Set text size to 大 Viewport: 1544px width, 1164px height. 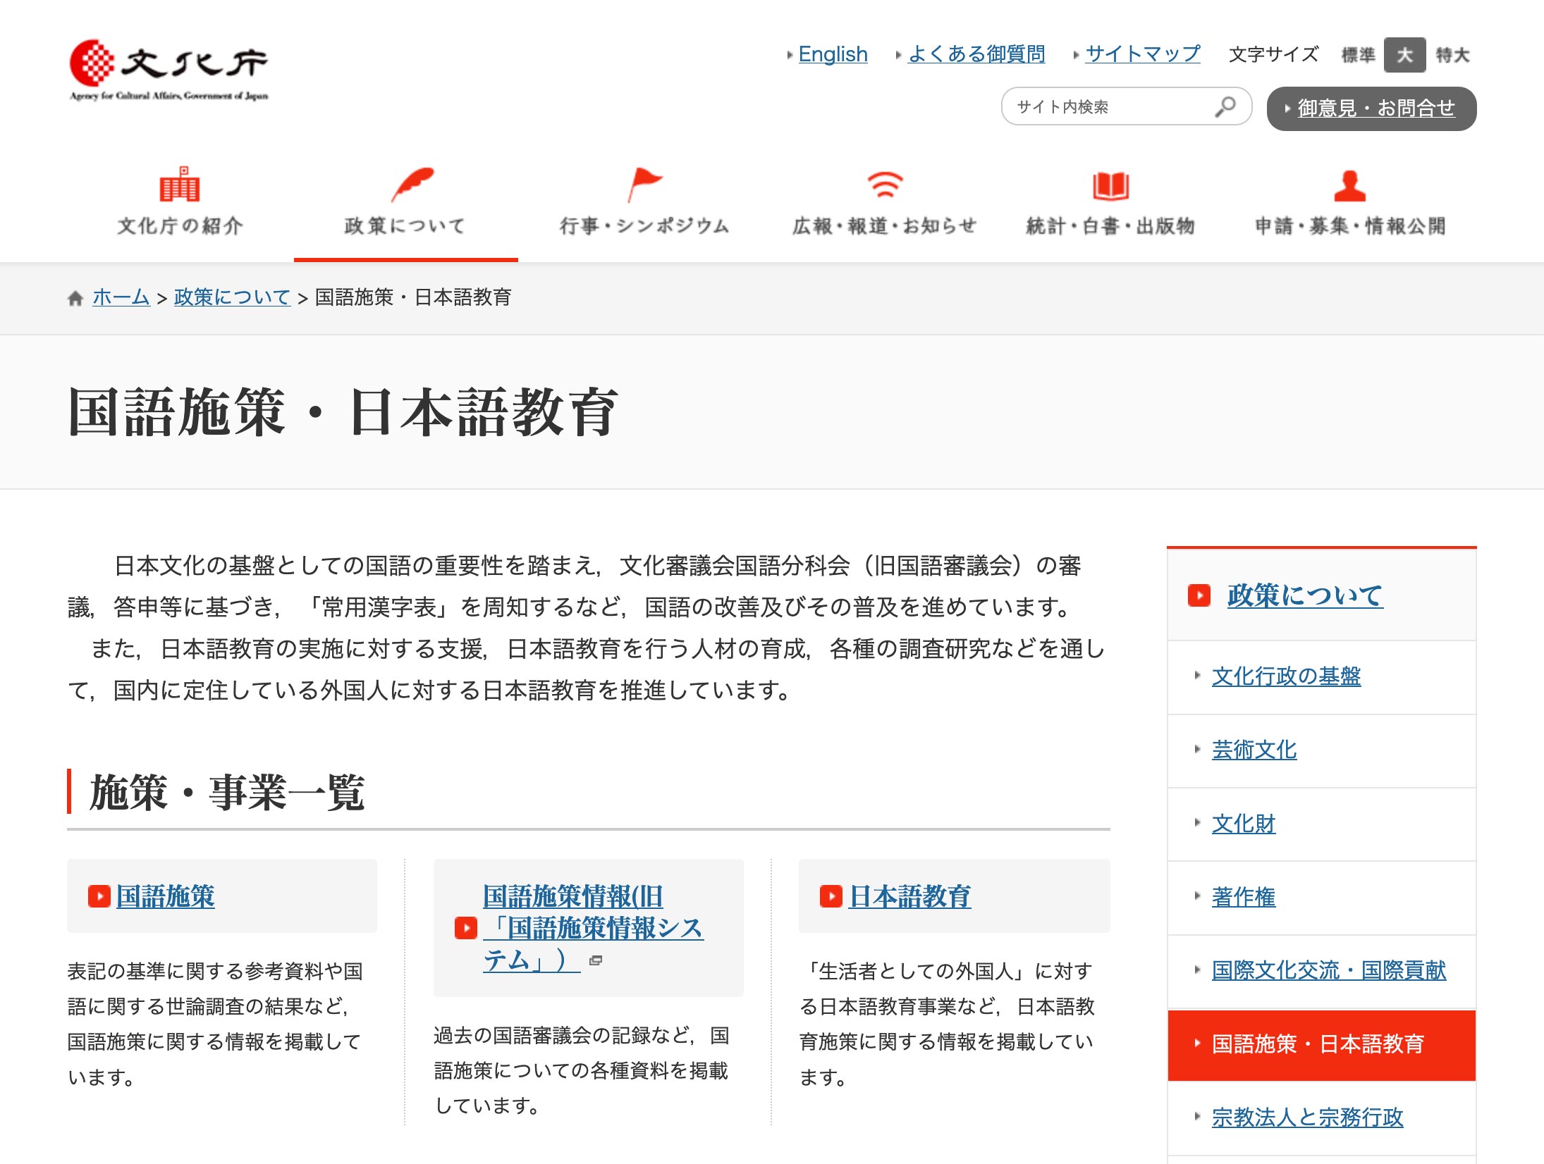pyautogui.click(x=1404, y=55)
